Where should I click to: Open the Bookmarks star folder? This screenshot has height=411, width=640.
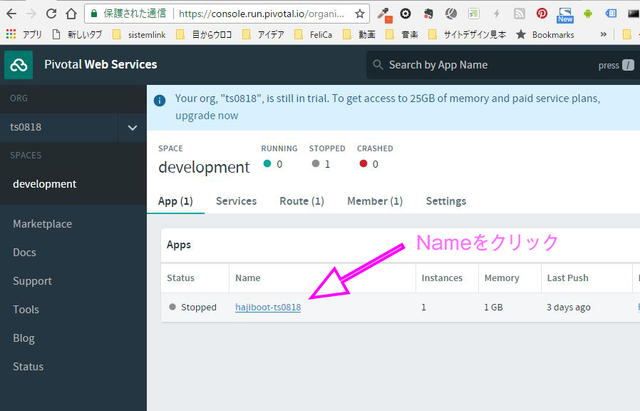(545, 35)
